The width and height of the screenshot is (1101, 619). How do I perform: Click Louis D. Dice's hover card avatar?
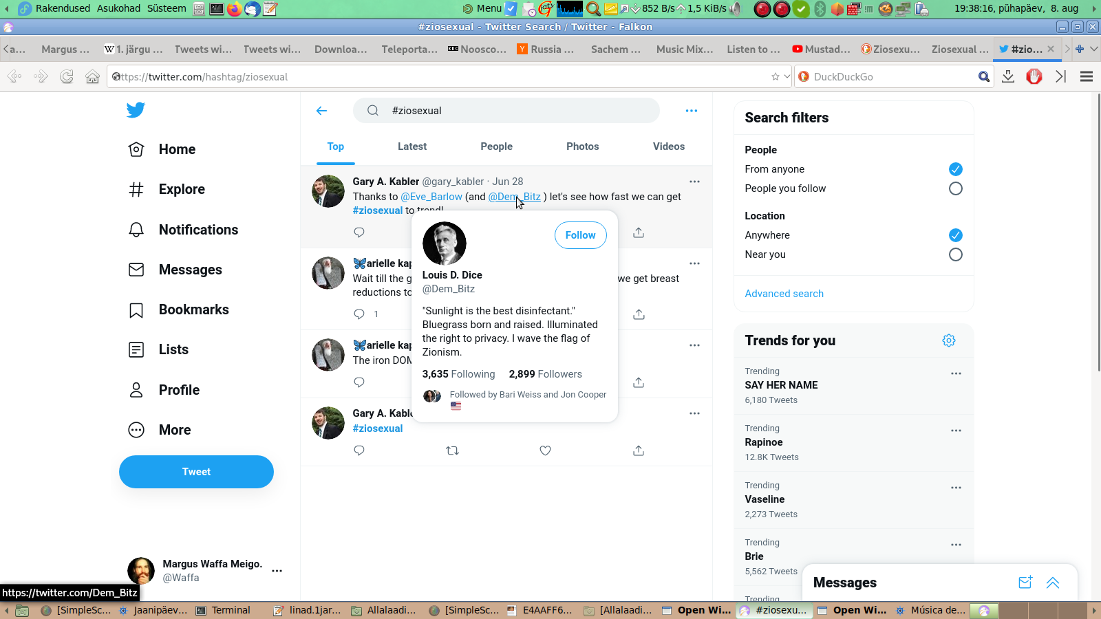click(x=445, y=243)
